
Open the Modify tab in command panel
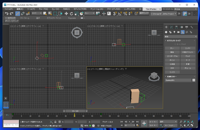[x=171, y=27]
